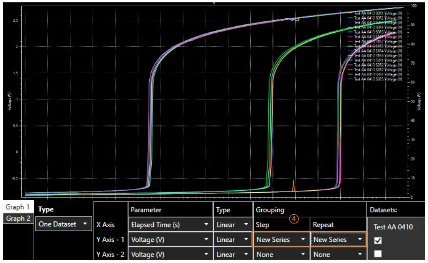The width and height of the screenshot is (428, 263).
Task: Click the Grouping column header
Action: coord(270,210)
